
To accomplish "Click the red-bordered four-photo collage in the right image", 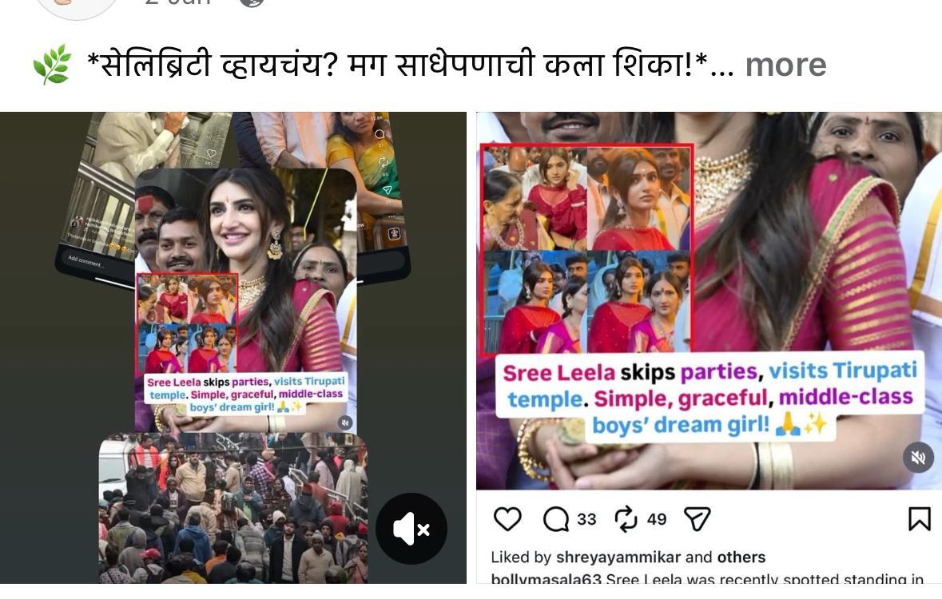I will pos(587,248).
